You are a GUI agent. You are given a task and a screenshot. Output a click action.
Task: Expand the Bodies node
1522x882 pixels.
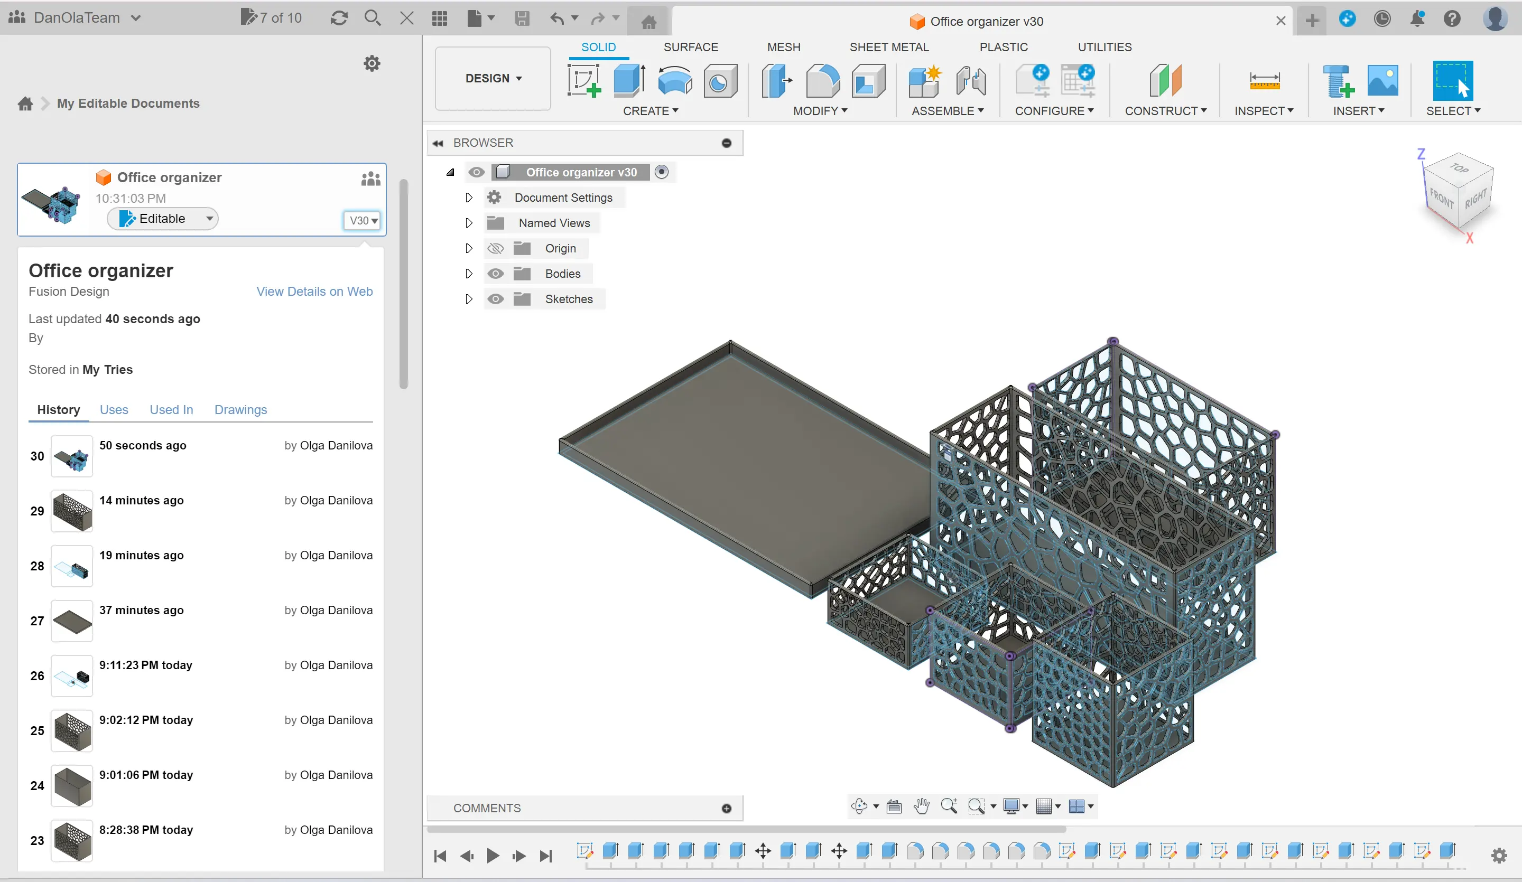click(469, 274)
